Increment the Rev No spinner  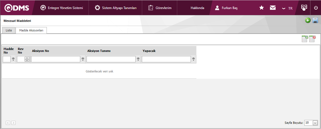click(27, 58)
